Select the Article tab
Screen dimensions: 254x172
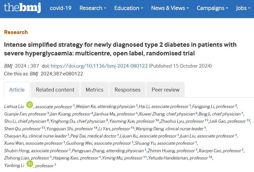(17, 90)
